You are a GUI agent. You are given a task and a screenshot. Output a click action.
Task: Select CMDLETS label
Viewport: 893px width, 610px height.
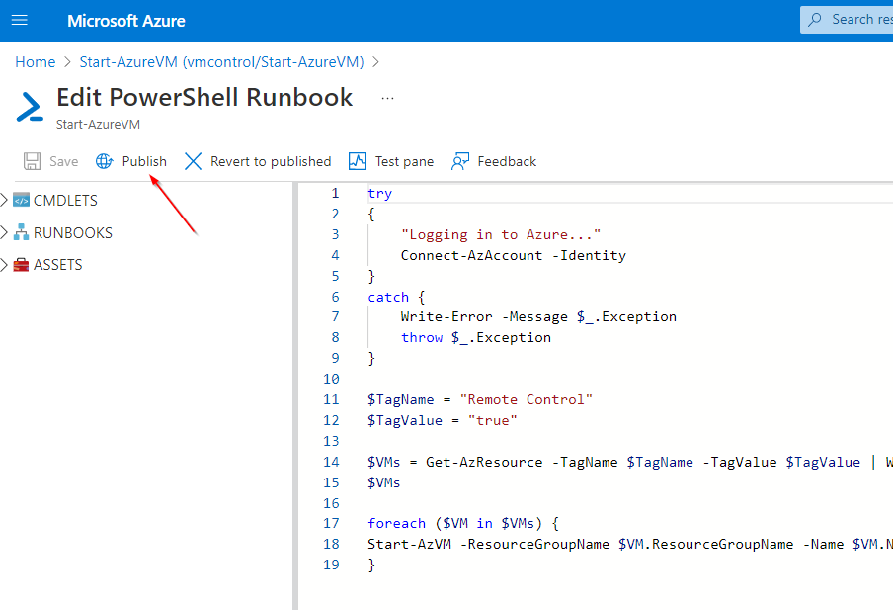pyautogui.click(x=65, y=200)
